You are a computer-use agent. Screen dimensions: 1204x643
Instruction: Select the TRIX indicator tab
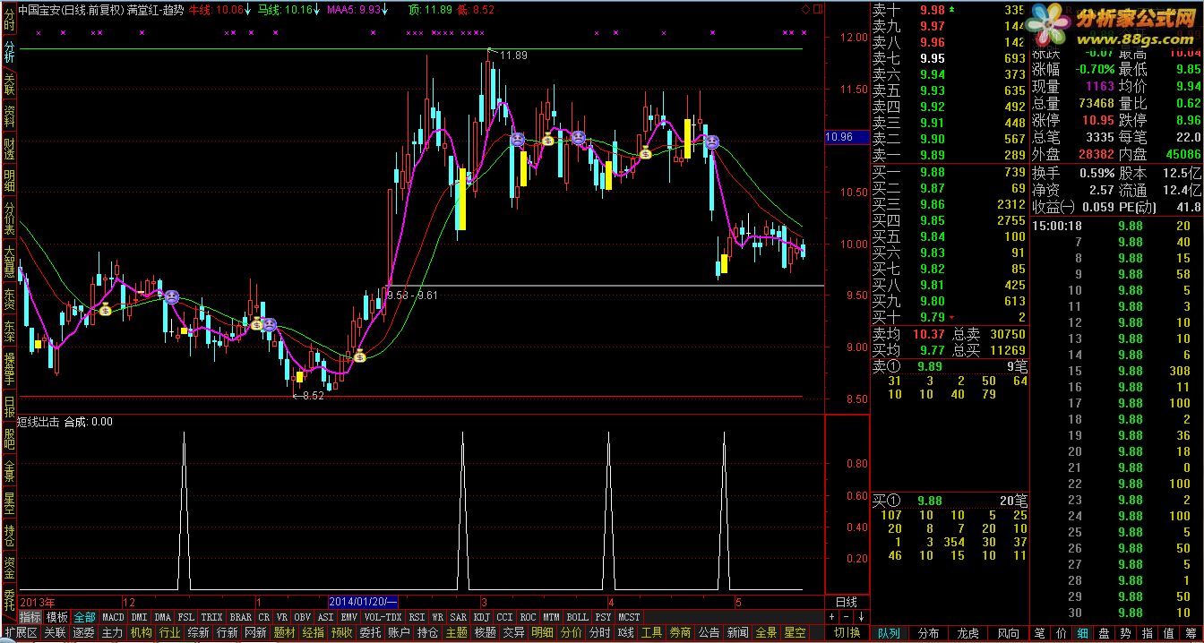coord(211,617)
